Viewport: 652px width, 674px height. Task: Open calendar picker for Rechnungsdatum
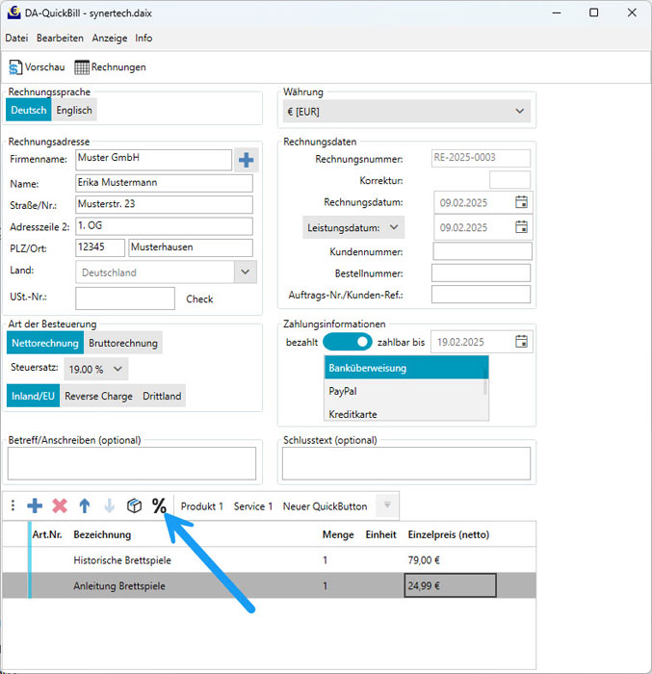[x=521, y=202]
